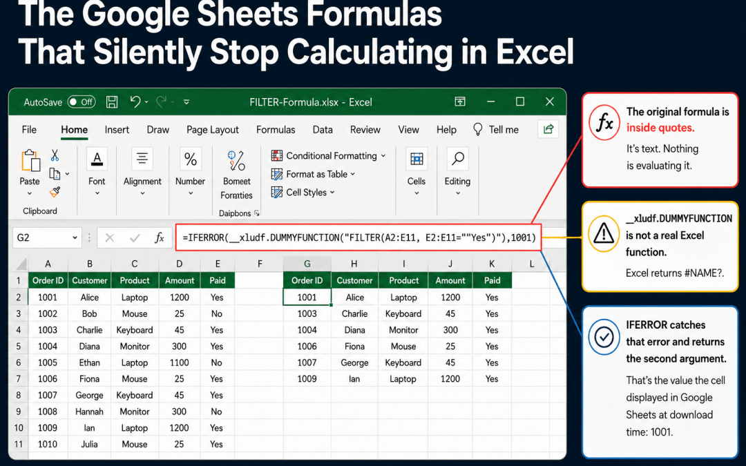The height and width of the screenshot is (466, 746).
Task: Expand the Paste options arrow
Action: [x=30, y=193]
